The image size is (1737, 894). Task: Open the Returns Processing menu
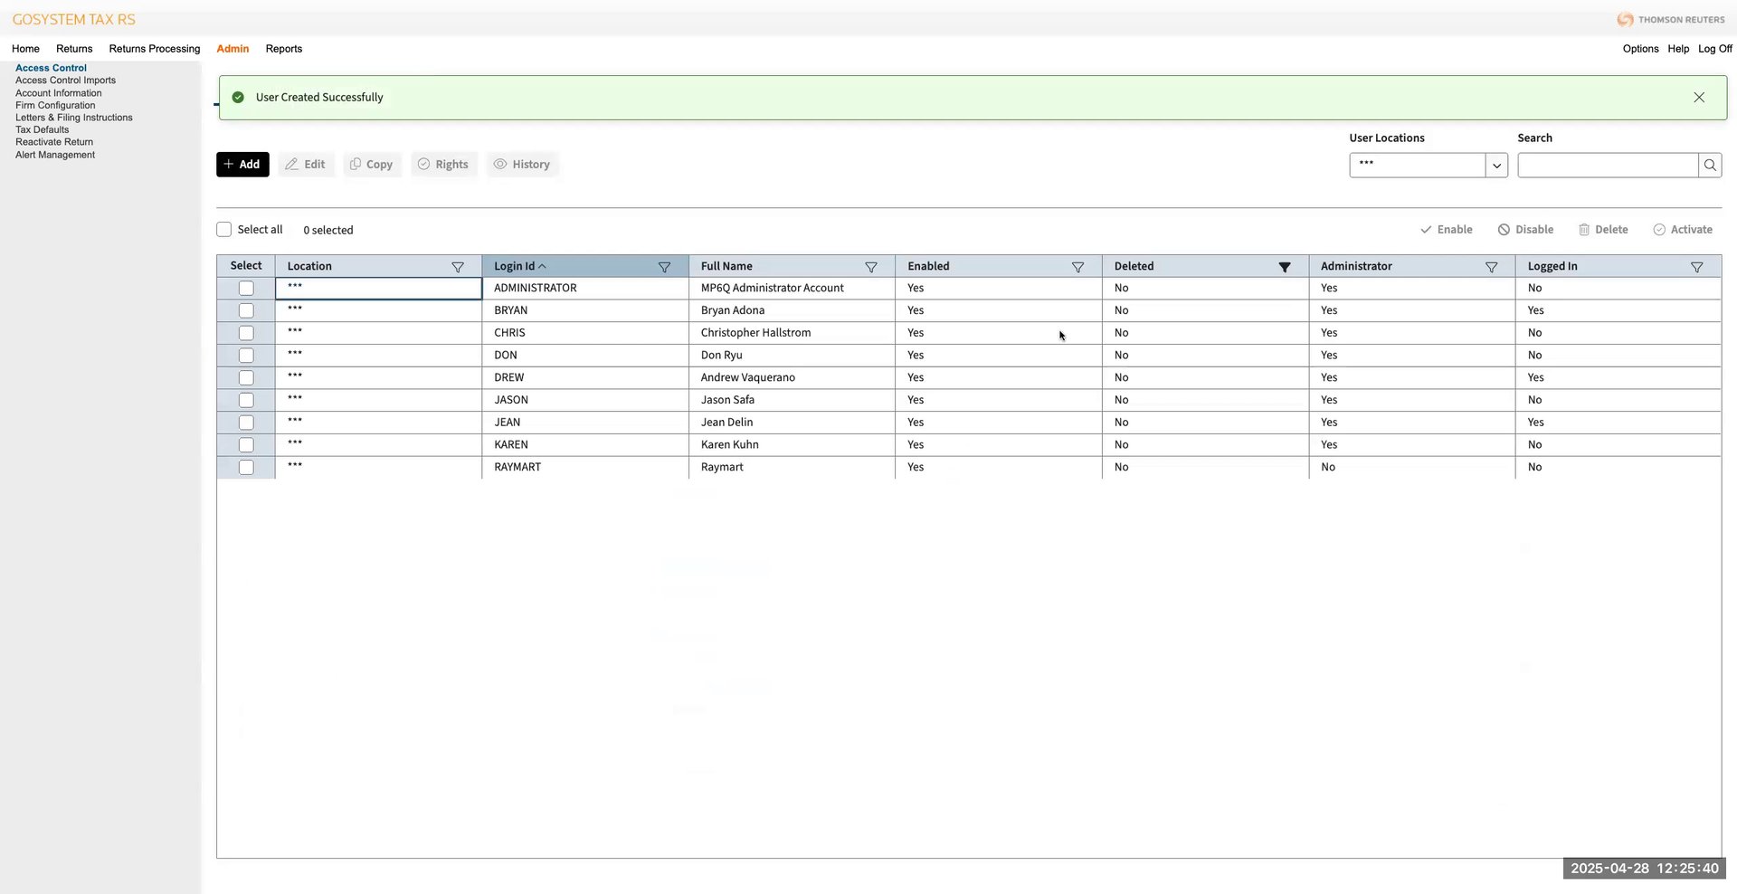(155, 49)
